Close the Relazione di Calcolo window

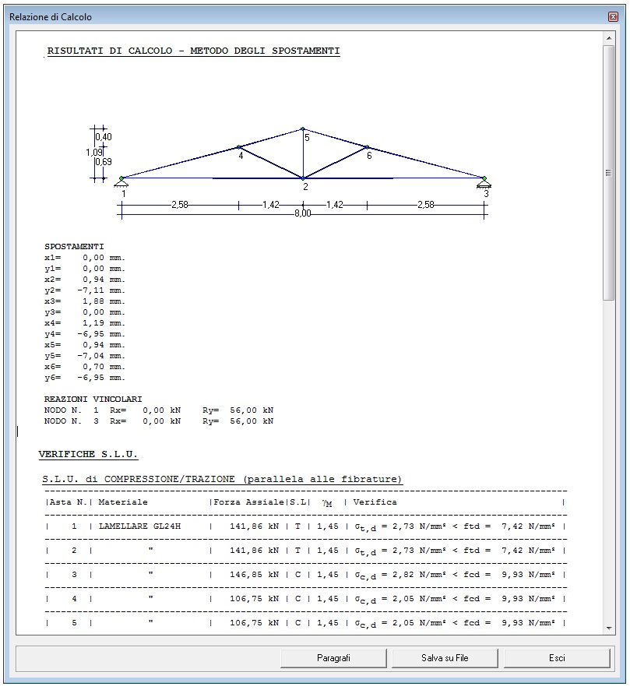614,16
